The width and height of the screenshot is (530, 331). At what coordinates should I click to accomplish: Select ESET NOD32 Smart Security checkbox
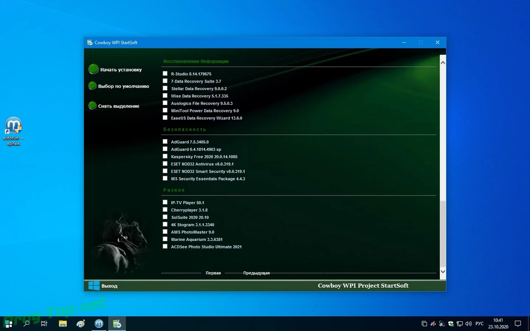click(165, 171)
